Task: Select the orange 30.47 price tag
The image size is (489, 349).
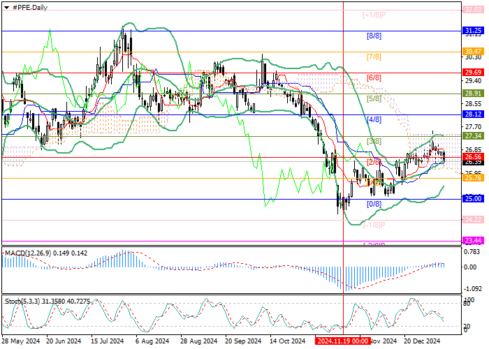Action: click(473, 52)
